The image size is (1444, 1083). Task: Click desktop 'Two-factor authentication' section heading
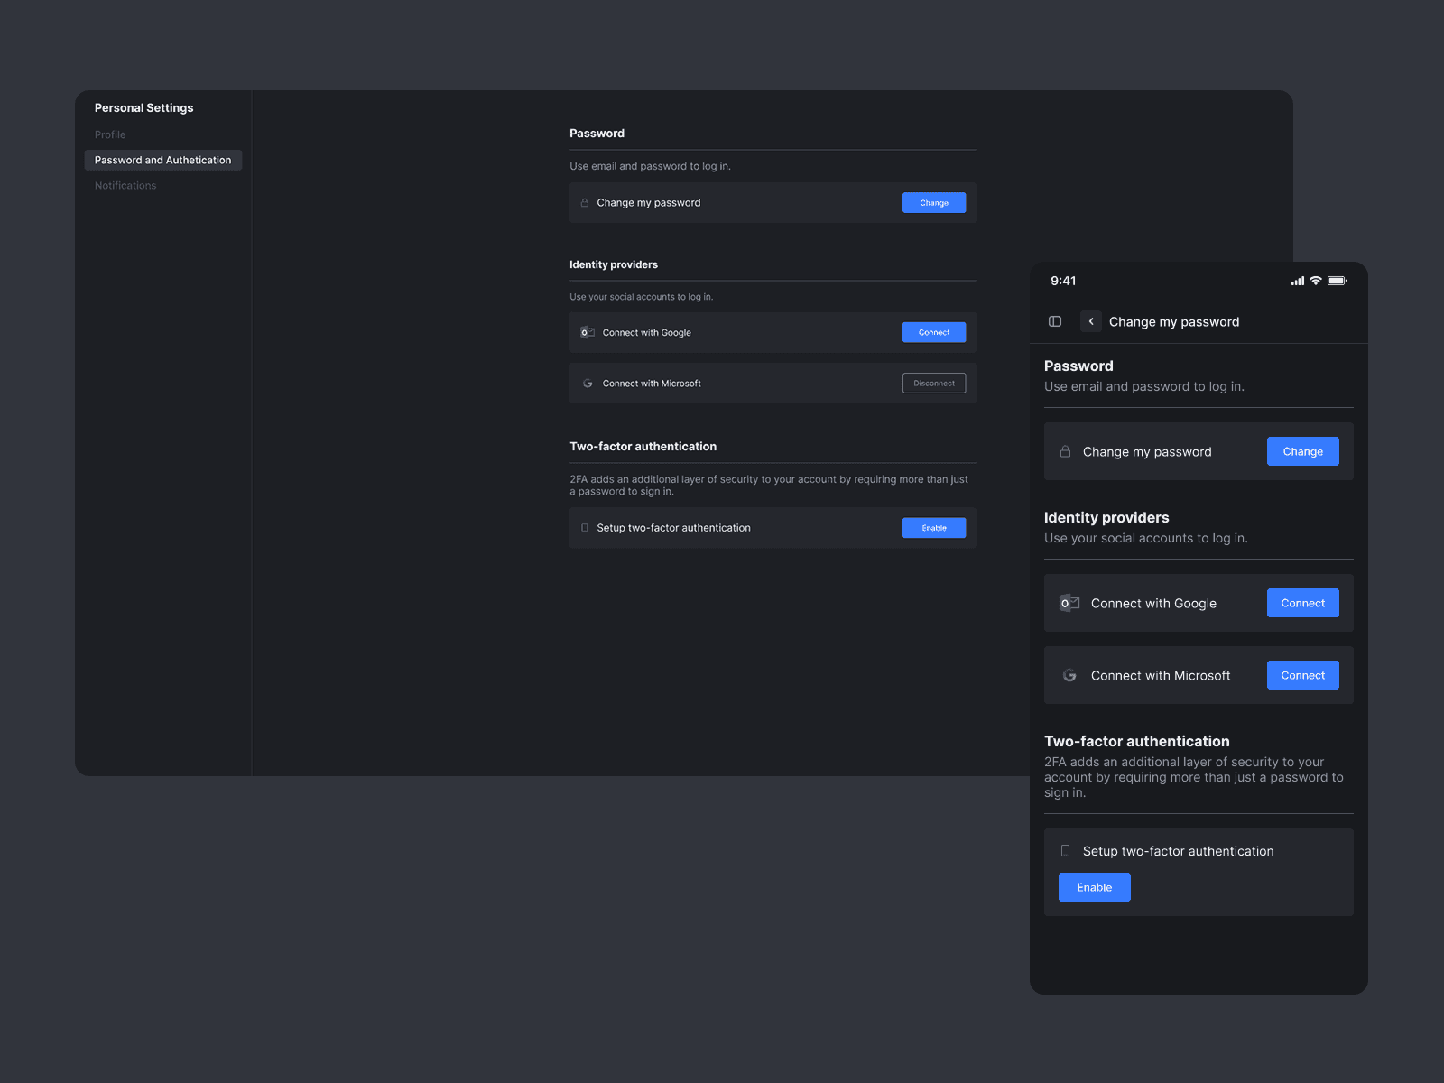coord(643,446)
